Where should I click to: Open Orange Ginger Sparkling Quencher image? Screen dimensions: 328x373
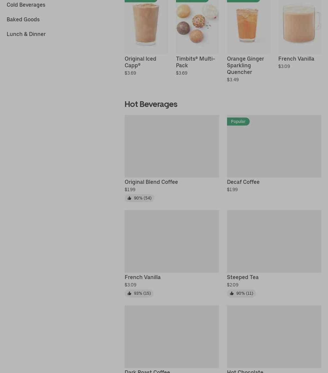[x=248, y=27]
